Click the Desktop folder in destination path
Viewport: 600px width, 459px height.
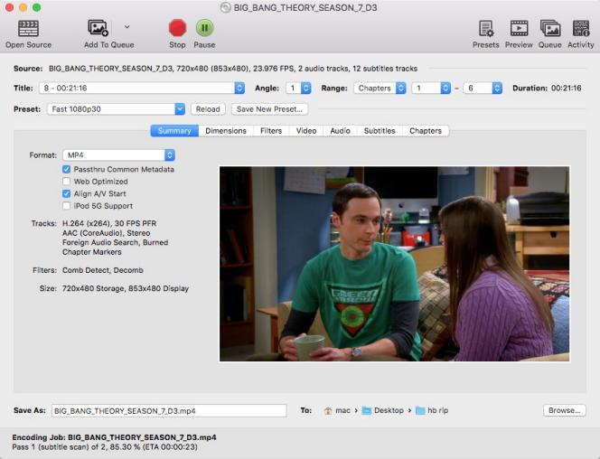(383, 410)
